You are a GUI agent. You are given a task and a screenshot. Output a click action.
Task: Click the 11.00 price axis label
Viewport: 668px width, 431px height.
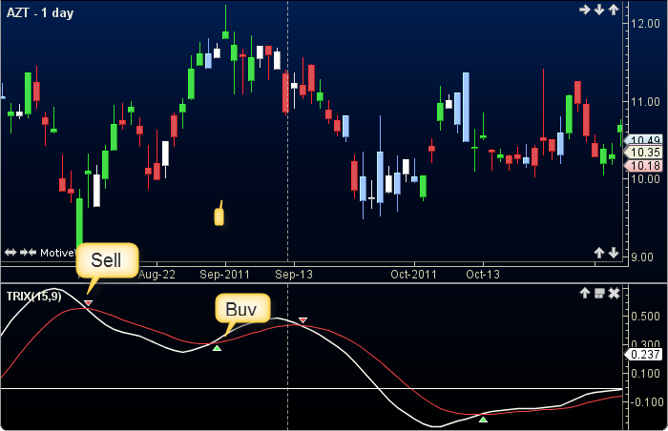645,102
